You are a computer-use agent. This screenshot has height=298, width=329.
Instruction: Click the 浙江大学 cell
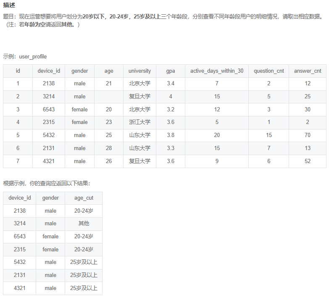click(139, 122)
